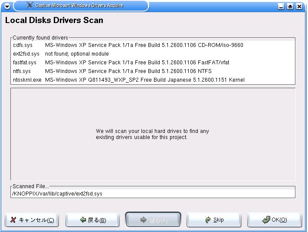The height and width of the screenshot is (232, 308).
Task: Click the OK(O) button
Action: (275, 220)
